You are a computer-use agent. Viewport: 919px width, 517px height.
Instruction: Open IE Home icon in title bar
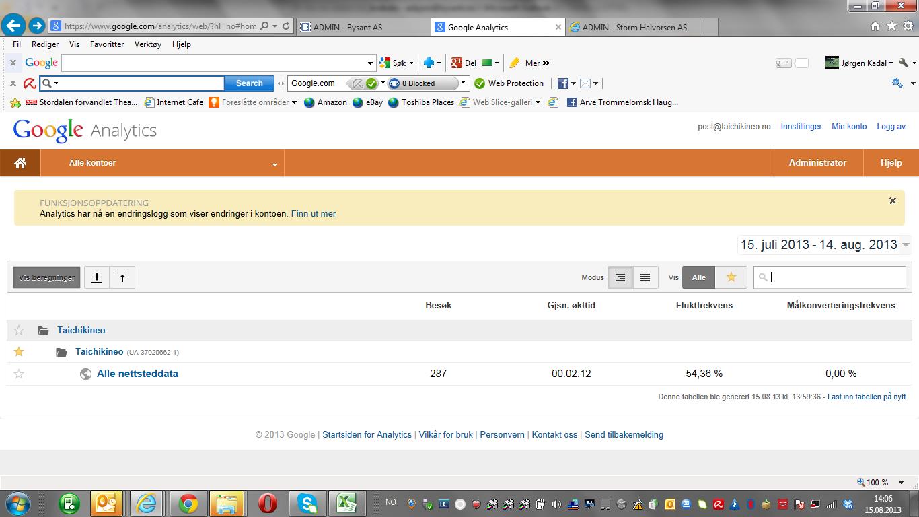pyautogui.click(x=875, y=26)
